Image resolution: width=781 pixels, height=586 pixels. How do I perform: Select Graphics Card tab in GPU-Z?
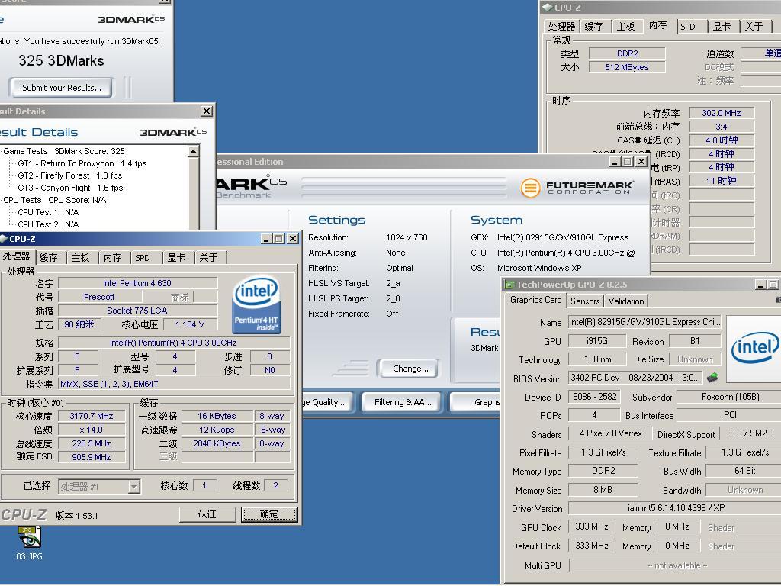click(536, 299)
